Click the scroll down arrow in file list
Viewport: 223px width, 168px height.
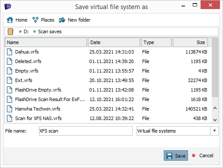pyautogui.click(x=215, y=120)
